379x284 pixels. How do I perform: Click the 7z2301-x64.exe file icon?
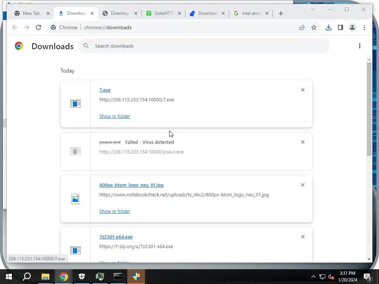tap(76, 250)
